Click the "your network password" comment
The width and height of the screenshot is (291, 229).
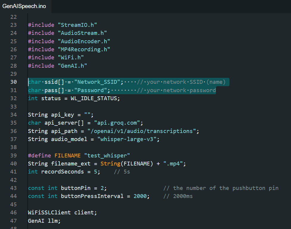click(x=176, y=90)
